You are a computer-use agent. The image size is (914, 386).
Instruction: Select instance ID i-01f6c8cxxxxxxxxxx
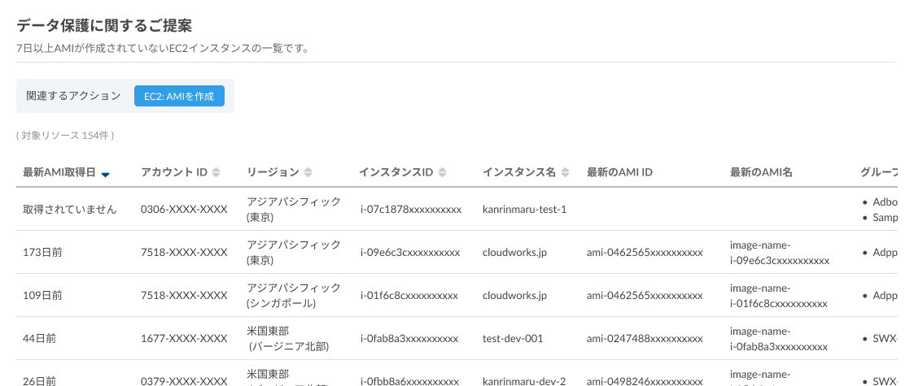[x=409, y=296]
